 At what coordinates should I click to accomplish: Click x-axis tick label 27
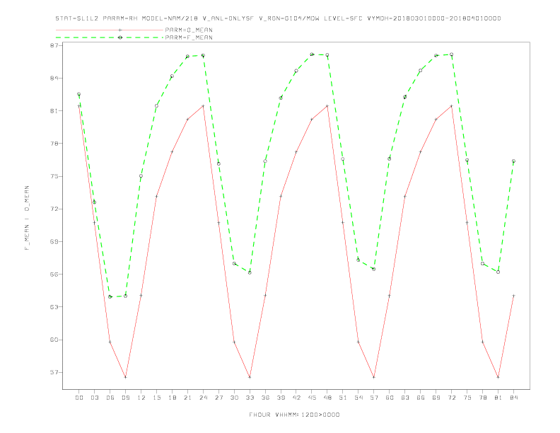pyautogui.click(x=218, y=398)
